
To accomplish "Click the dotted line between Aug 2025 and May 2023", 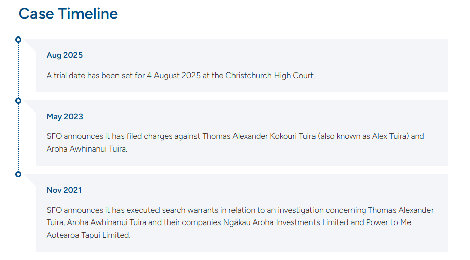I will [18, 70].
